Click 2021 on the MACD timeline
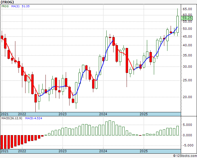The height and width of the screenshot is (158, 197). tap(5, 151)
